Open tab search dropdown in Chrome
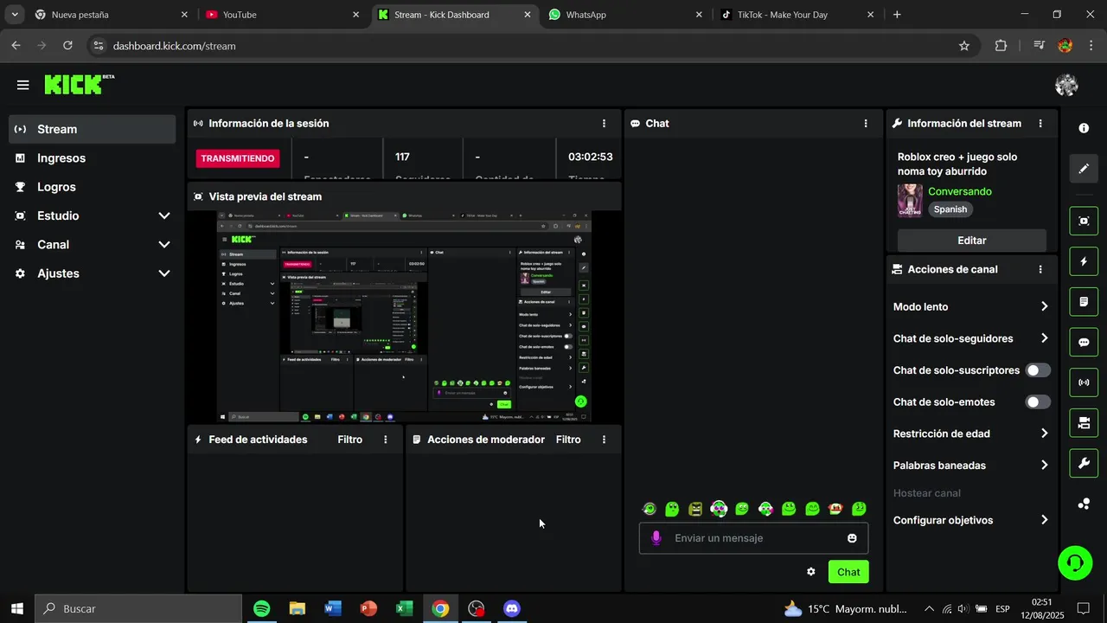Screen dimensions: 1107x623 pyautogui.click(x=15, y=15)
